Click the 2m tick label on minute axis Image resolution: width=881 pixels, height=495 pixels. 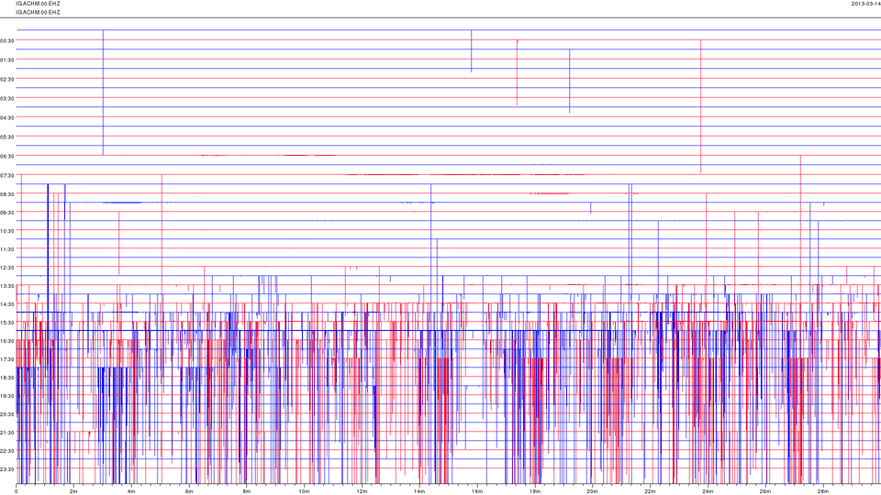pyautogui.click(x=73, y=491)
